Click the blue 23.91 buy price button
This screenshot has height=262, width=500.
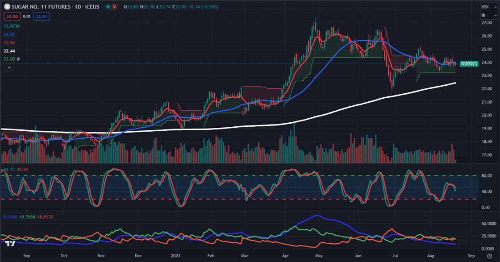point(42,16)
